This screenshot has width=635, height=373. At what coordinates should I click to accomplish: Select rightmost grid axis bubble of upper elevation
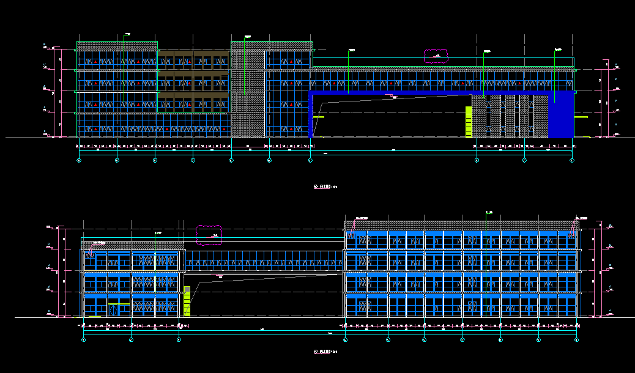[572, 160]
